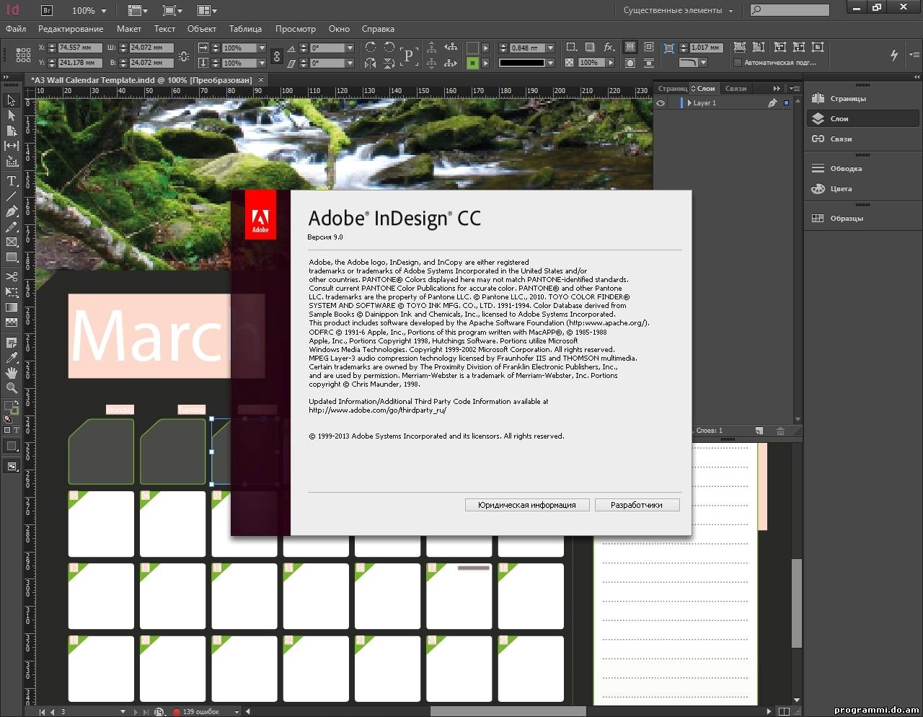The height and width of the screenshot is (717, 923).
Task: Click the Юридическая информация button
Action: (x=527, y=505)
